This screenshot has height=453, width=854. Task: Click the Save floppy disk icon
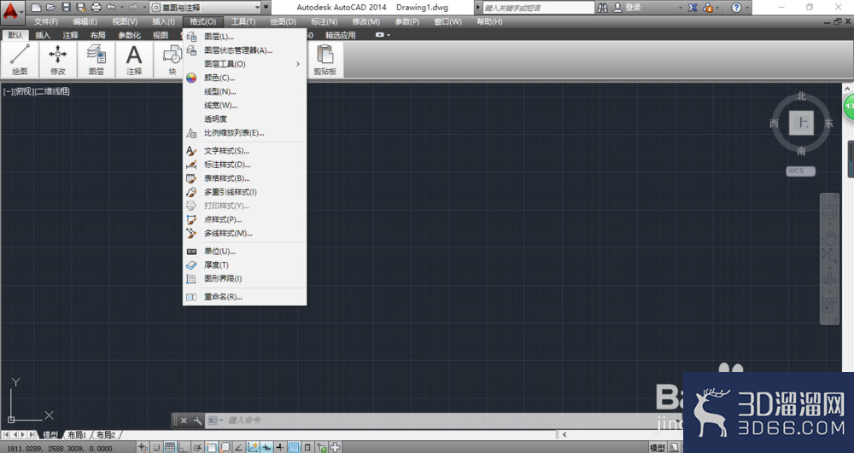pos(66,8)
